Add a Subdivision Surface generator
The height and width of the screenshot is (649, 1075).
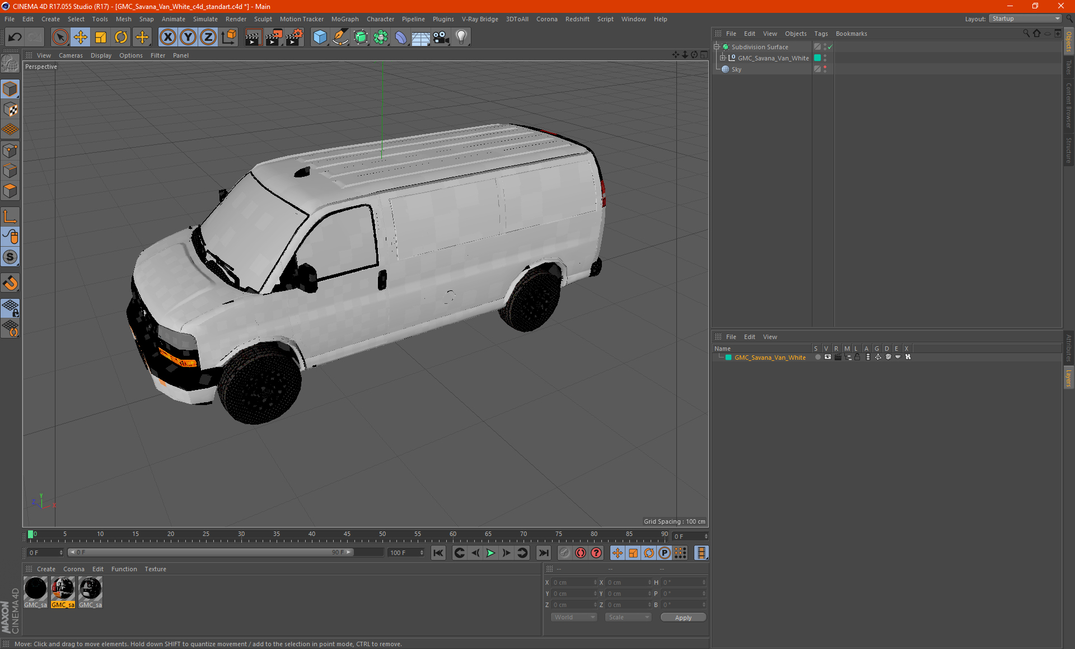pyautogui.click(x=361, y=37)
